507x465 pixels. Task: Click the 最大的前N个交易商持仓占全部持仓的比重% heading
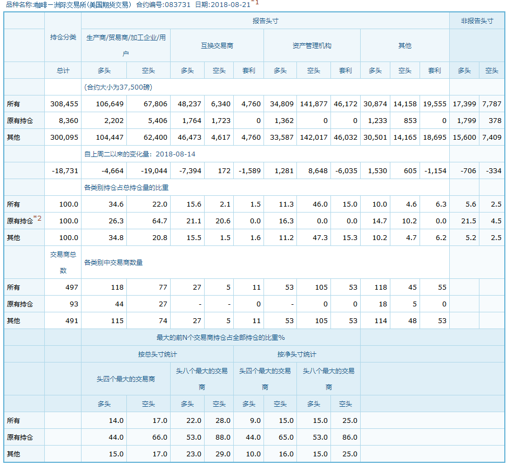[x=220, y=337]
